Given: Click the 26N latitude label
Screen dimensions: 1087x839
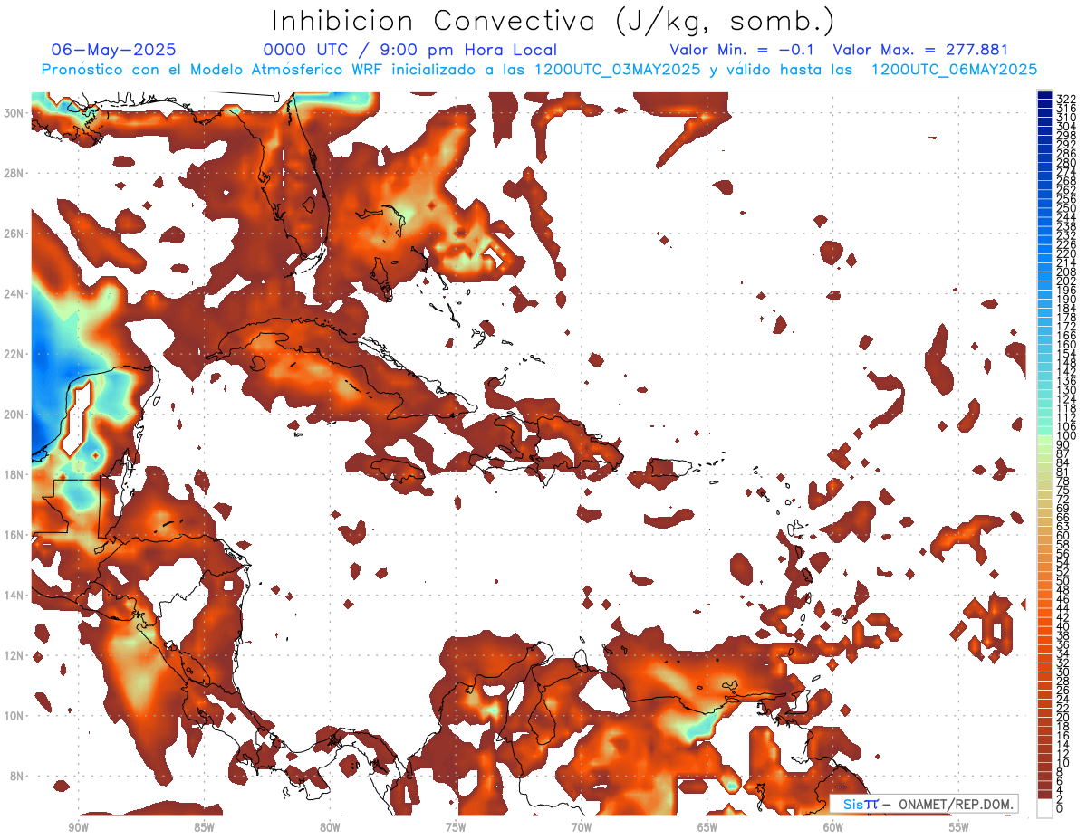Looking at the screenshot, I should [14, 233].
